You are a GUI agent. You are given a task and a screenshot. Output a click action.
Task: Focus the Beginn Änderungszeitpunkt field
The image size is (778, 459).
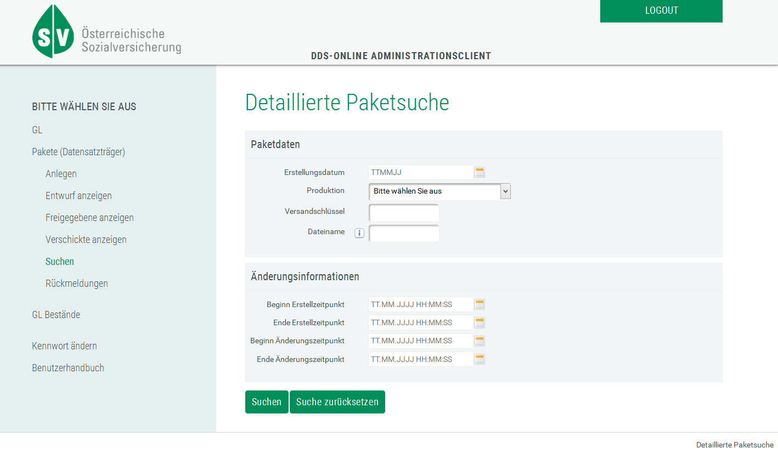tap(421, 341)
